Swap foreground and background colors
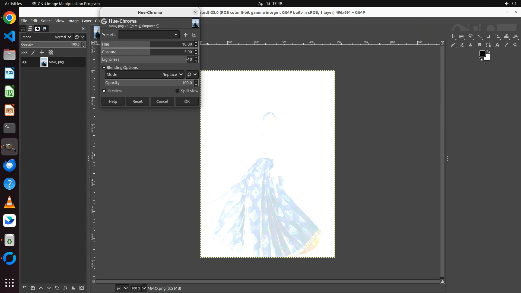The image size is (521, 293). (488, 52)
